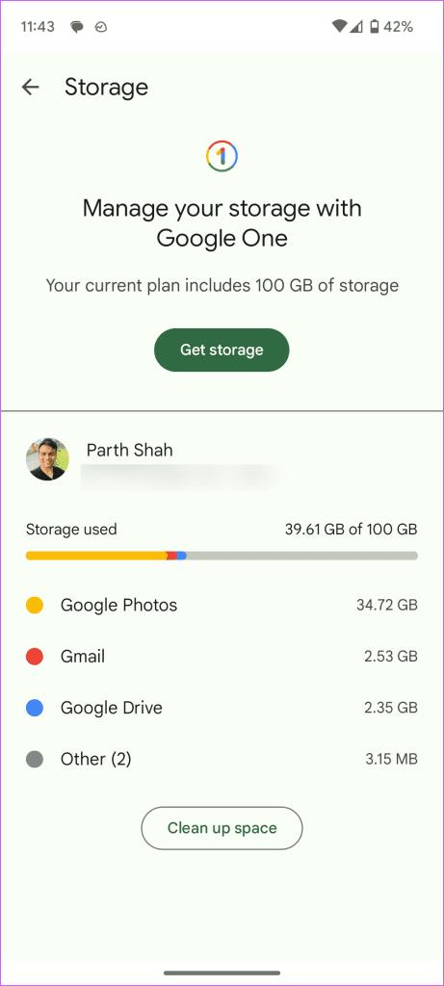Screen dimensions: 444x986
Task: Tap Parth Shah profile picture
Action: 47,459
